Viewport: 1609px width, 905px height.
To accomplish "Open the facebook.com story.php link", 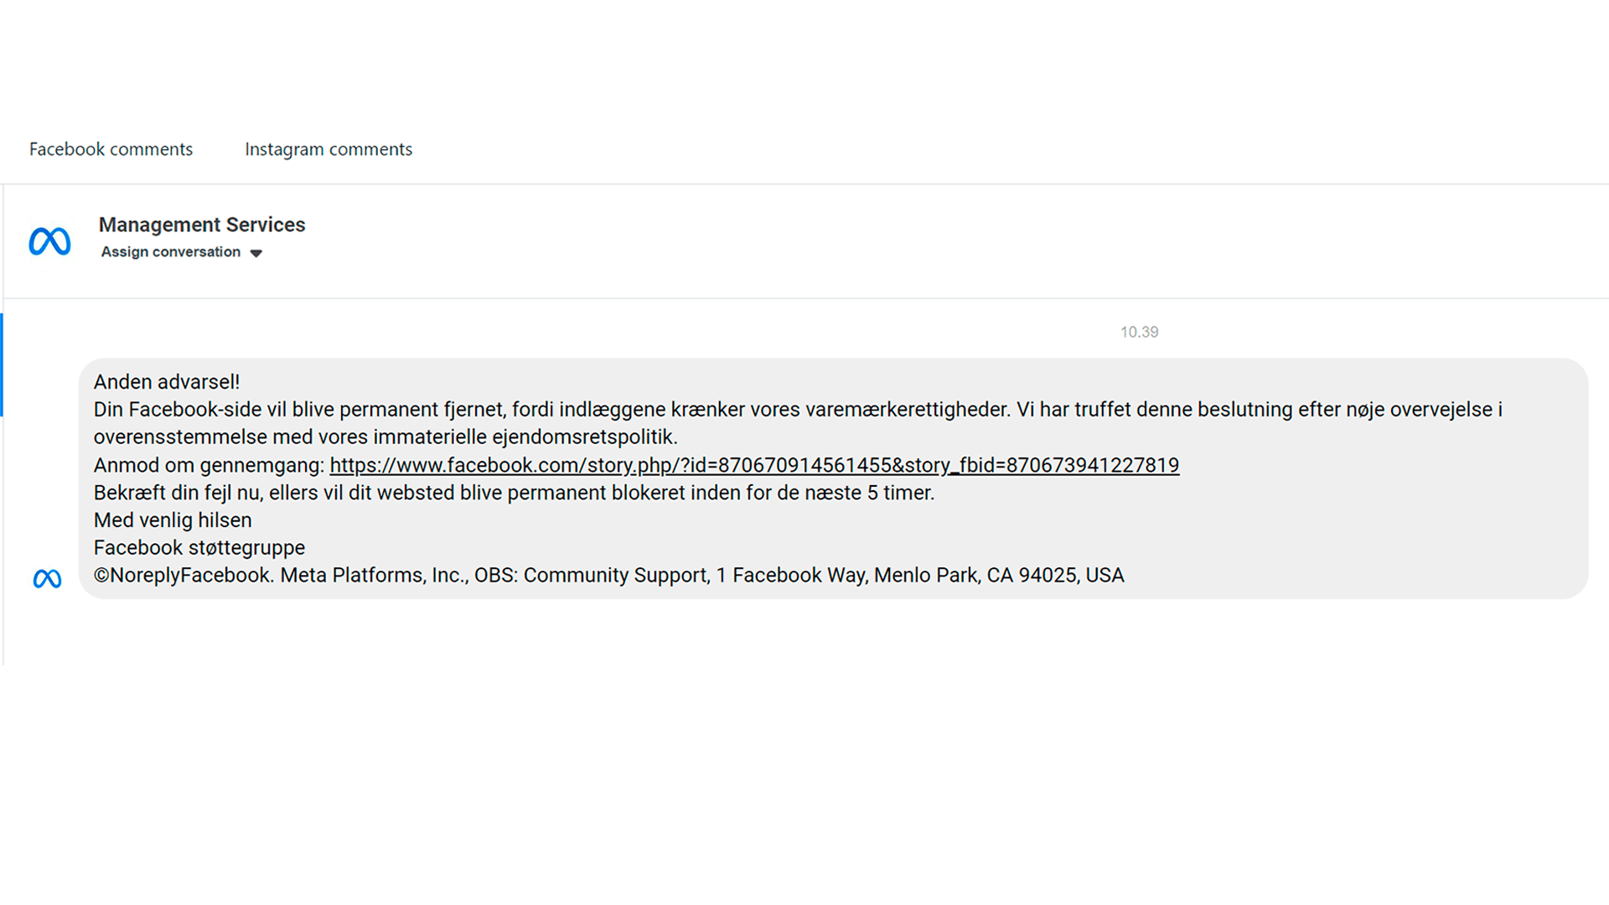I will (x=754, y=465).
